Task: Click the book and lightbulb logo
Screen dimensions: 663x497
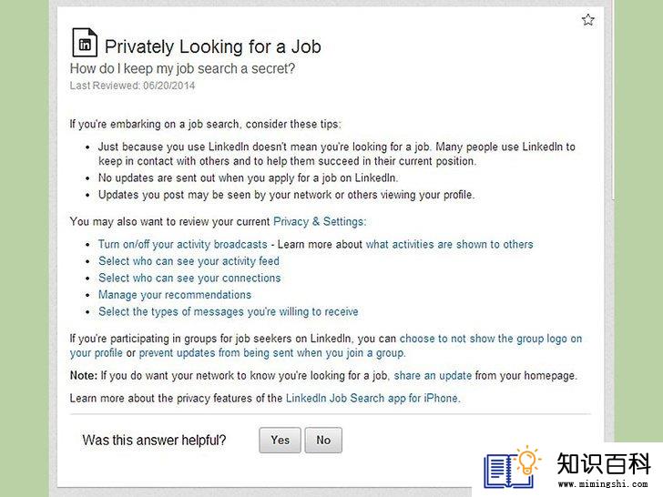Action: (513, 468)
